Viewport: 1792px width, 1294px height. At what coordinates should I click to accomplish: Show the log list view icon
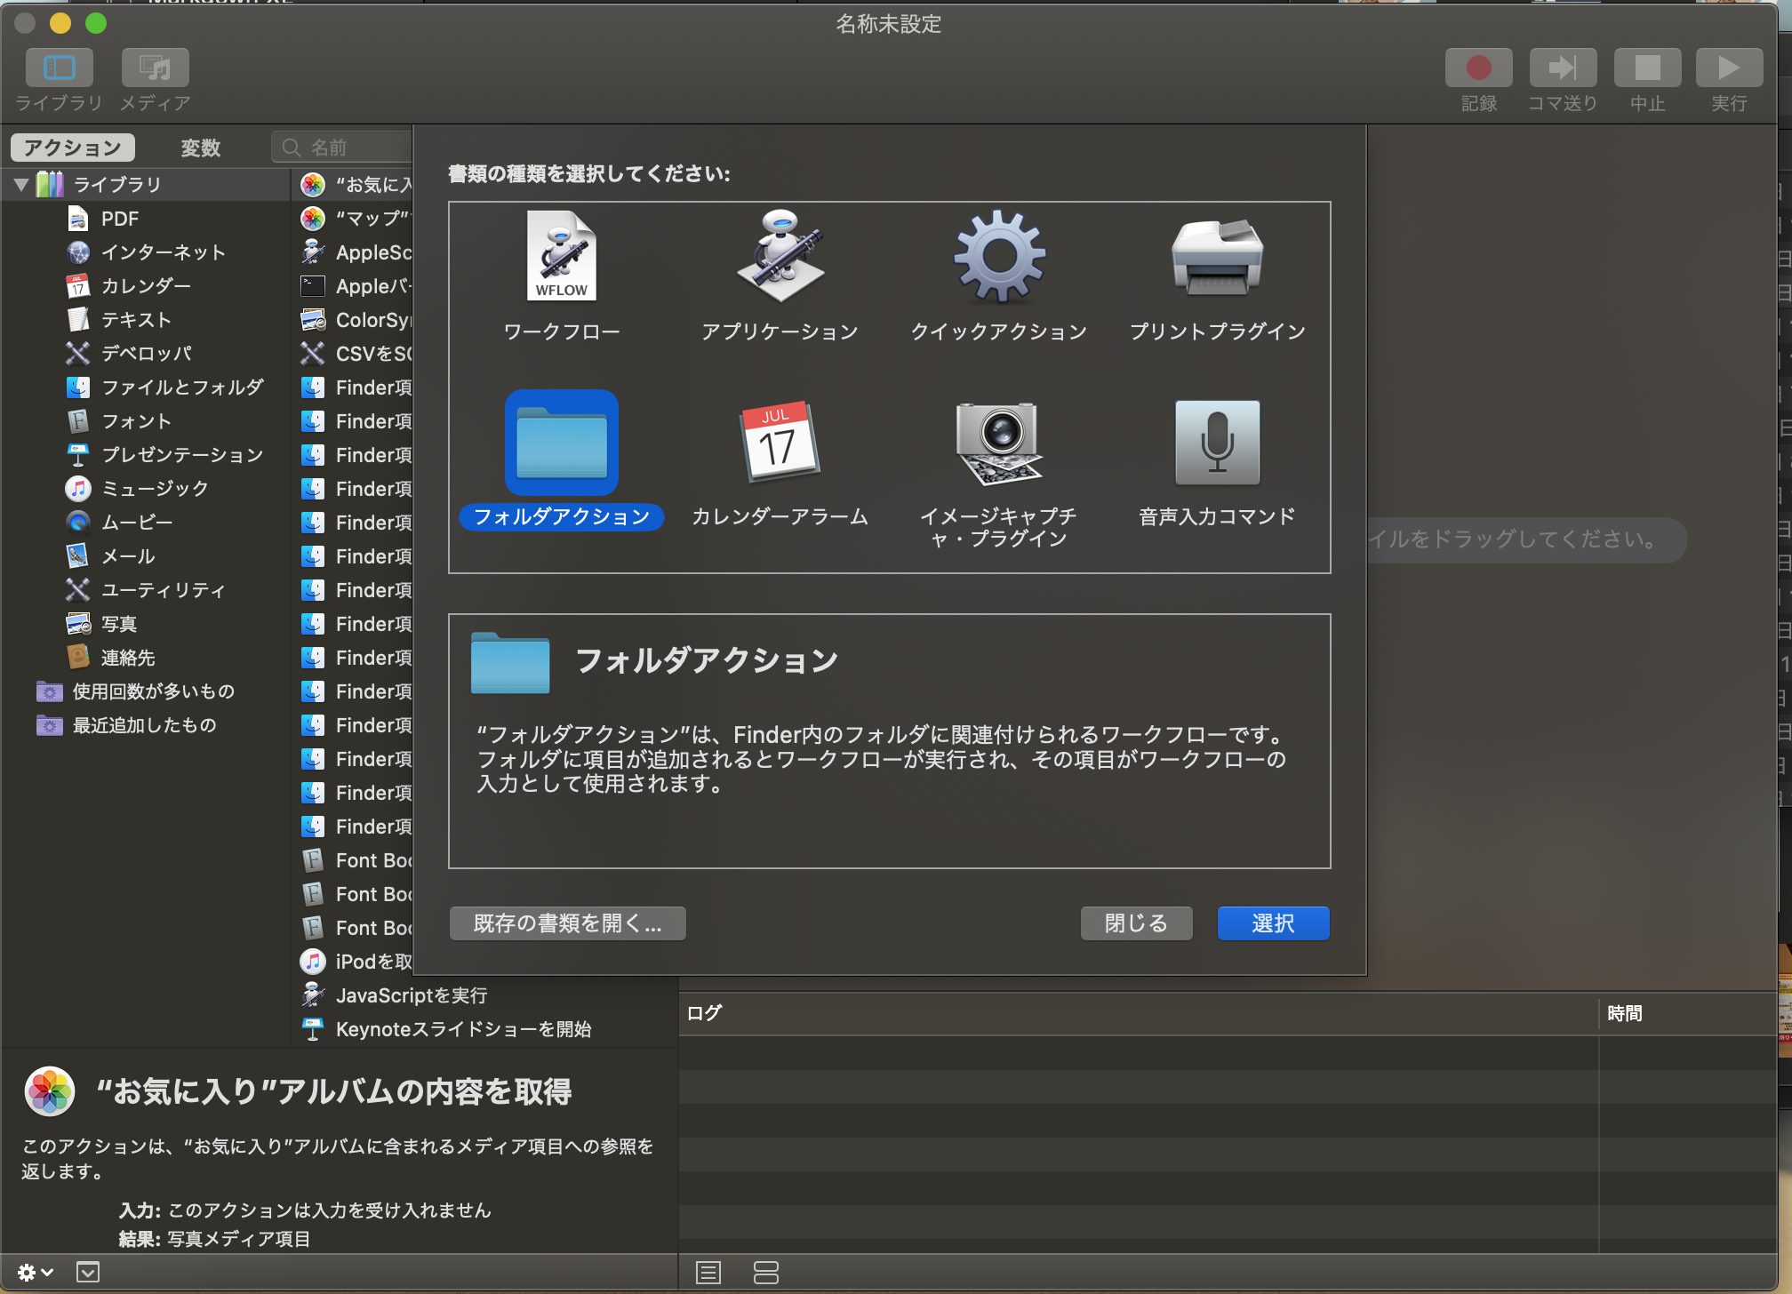(708, 1273)
